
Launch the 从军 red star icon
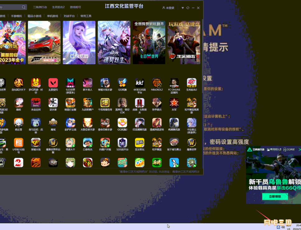(x=174, y=103)
